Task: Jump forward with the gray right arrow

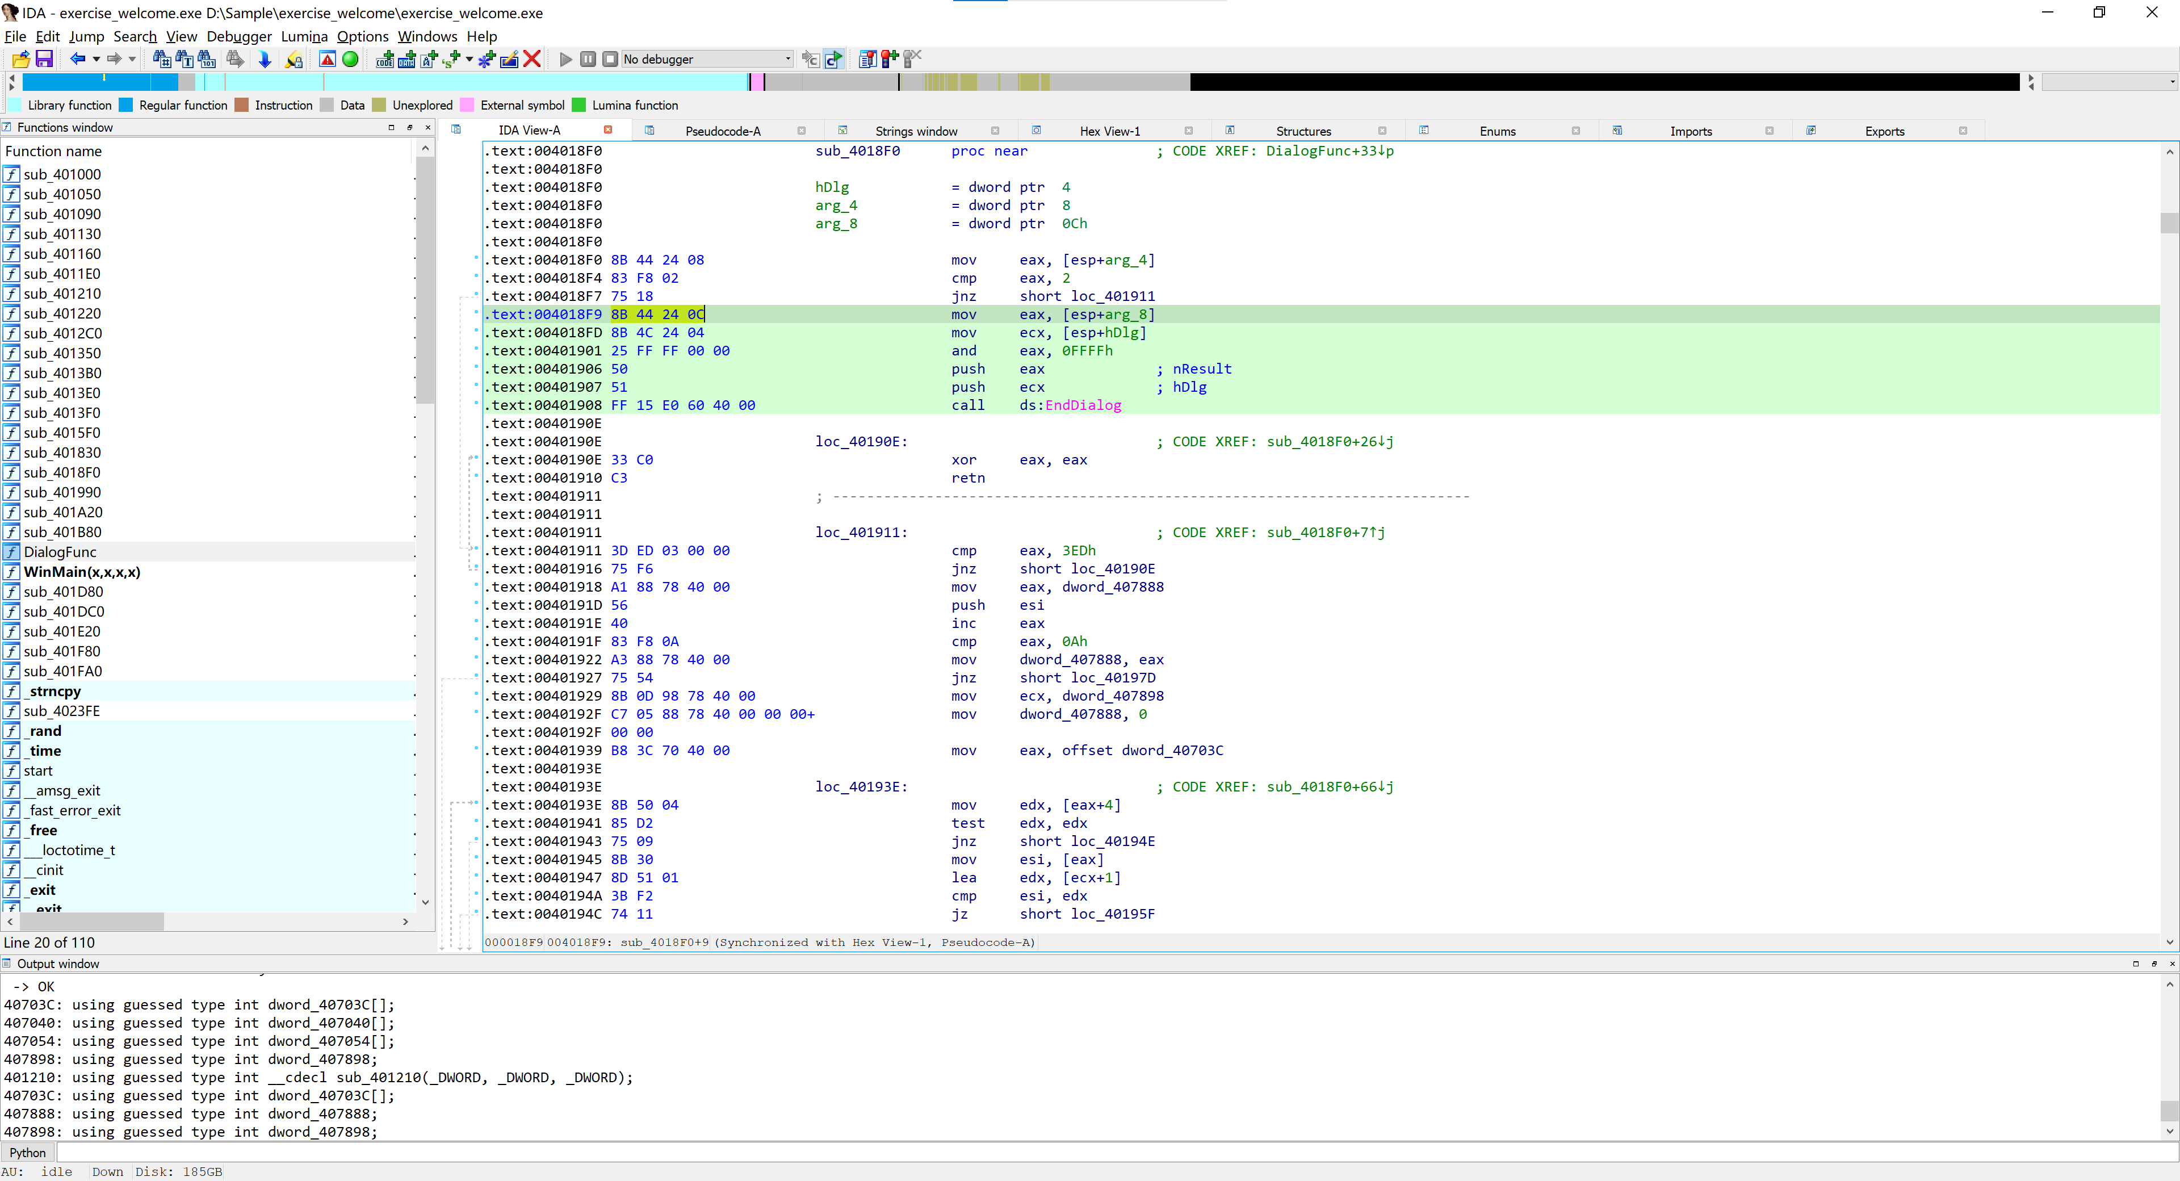Action: click(x=114, y=59)
